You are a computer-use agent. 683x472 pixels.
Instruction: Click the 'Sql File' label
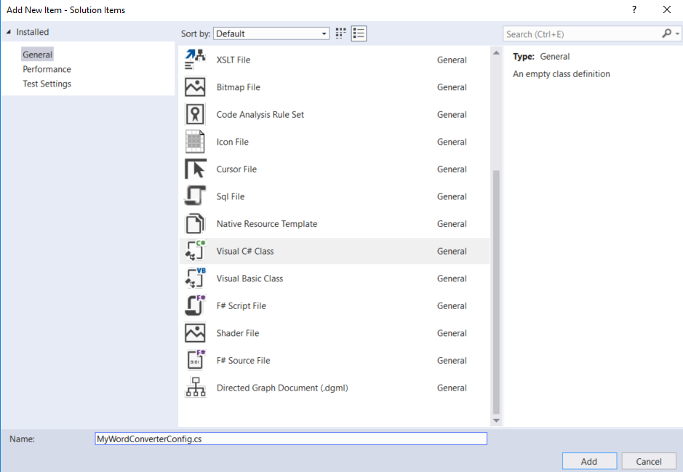pos(231,196)
